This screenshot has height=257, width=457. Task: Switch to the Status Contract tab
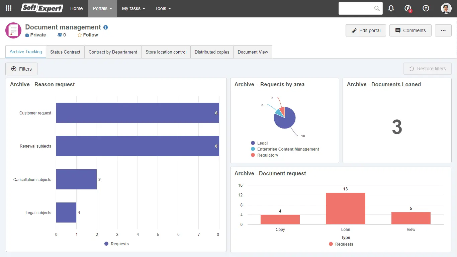[65, 52]
